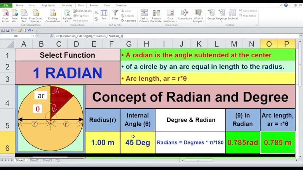The height and width of the screenshot is (170, 303).
Task: Open the File tab
Action: (6, 5)
